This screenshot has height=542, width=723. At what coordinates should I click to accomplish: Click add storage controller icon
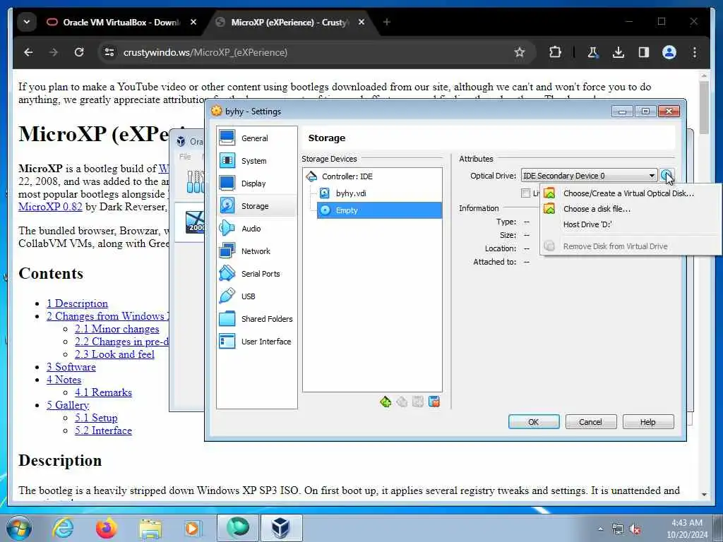(386, 402)
